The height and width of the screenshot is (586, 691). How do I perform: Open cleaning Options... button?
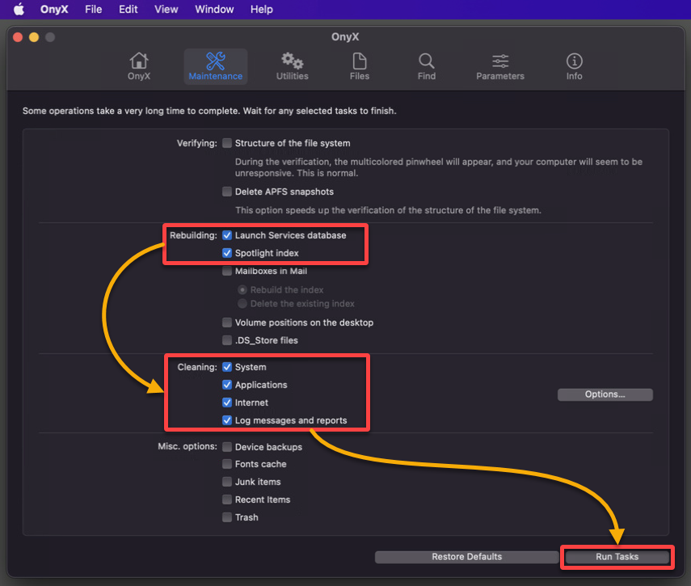tap(605, 394)
